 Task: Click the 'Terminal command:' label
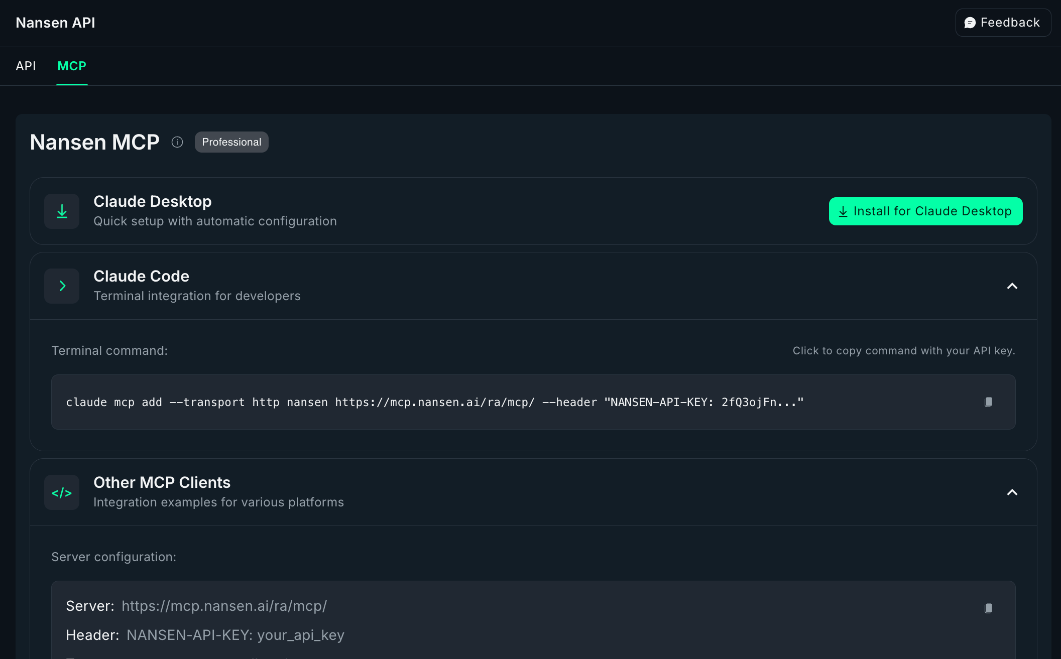[109, 350]
